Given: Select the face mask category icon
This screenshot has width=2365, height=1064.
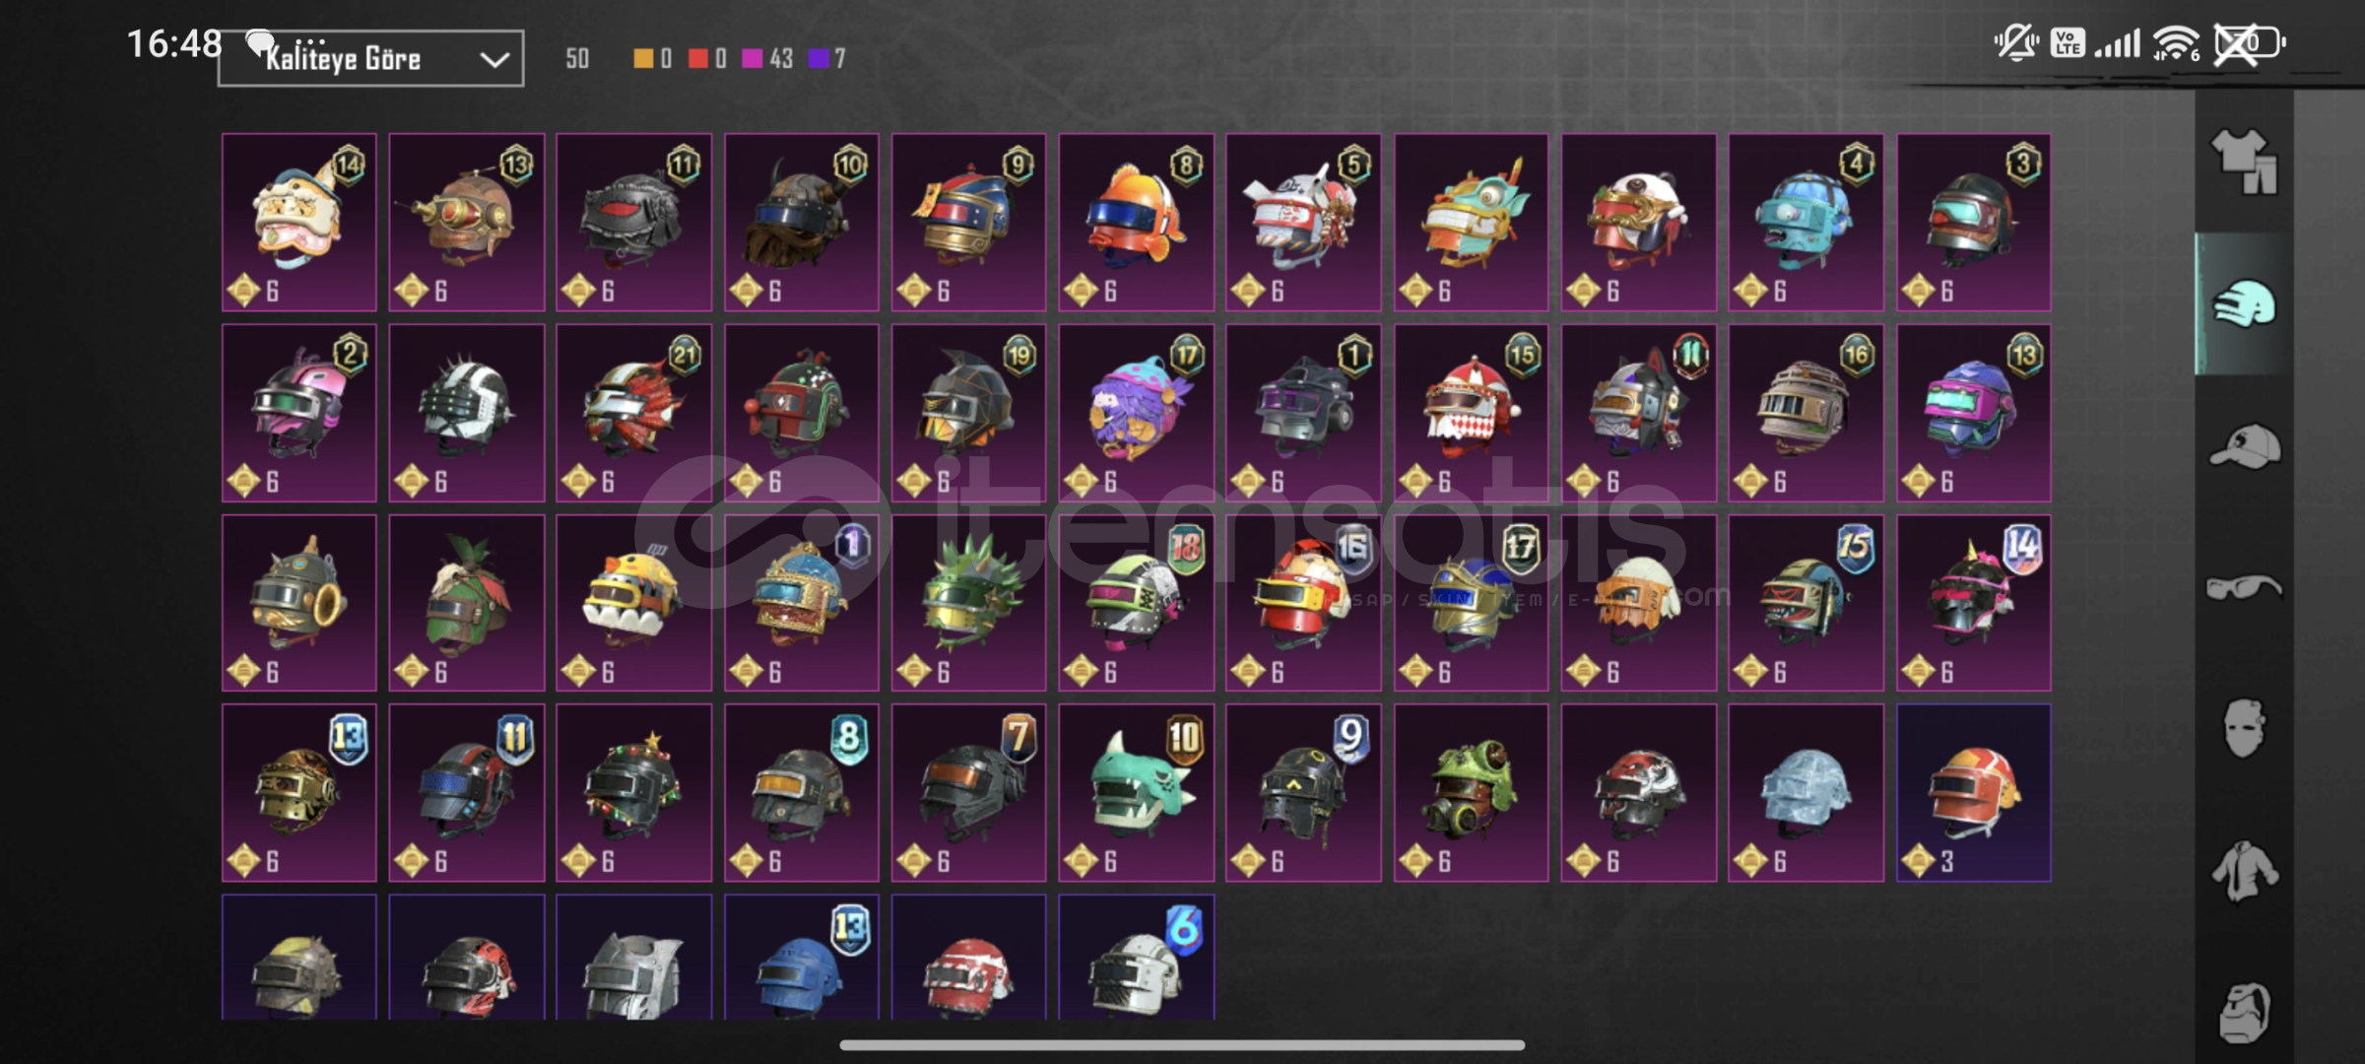Looking at the screenshot, I should coord(2244,729).
